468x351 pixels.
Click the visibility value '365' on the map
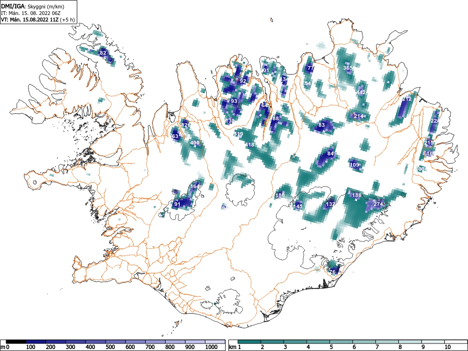348,68
